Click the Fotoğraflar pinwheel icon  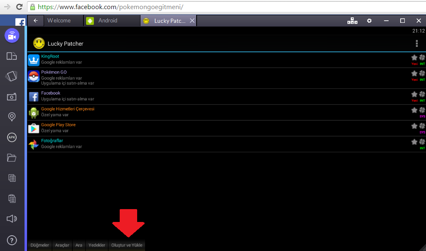[34, 144]
